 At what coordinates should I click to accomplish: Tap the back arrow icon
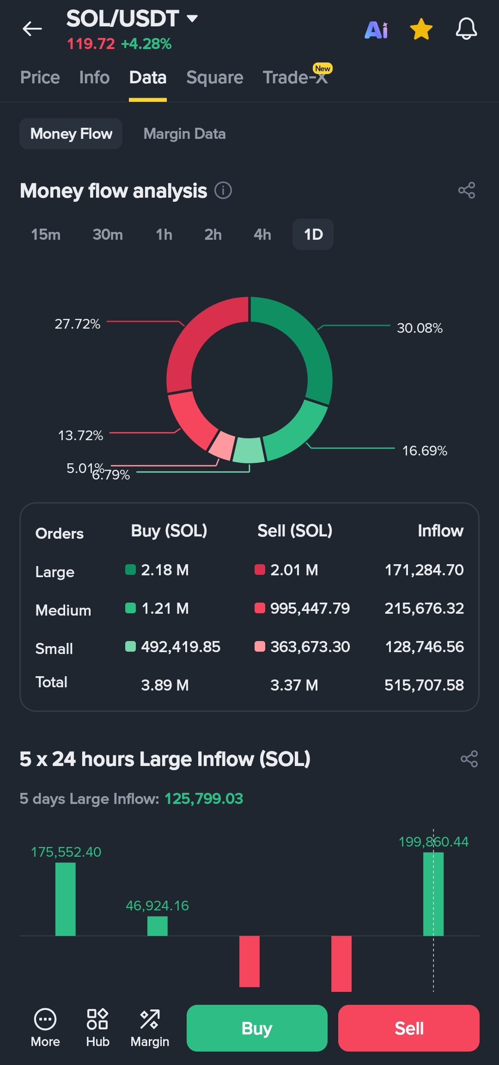click(32, 29)
